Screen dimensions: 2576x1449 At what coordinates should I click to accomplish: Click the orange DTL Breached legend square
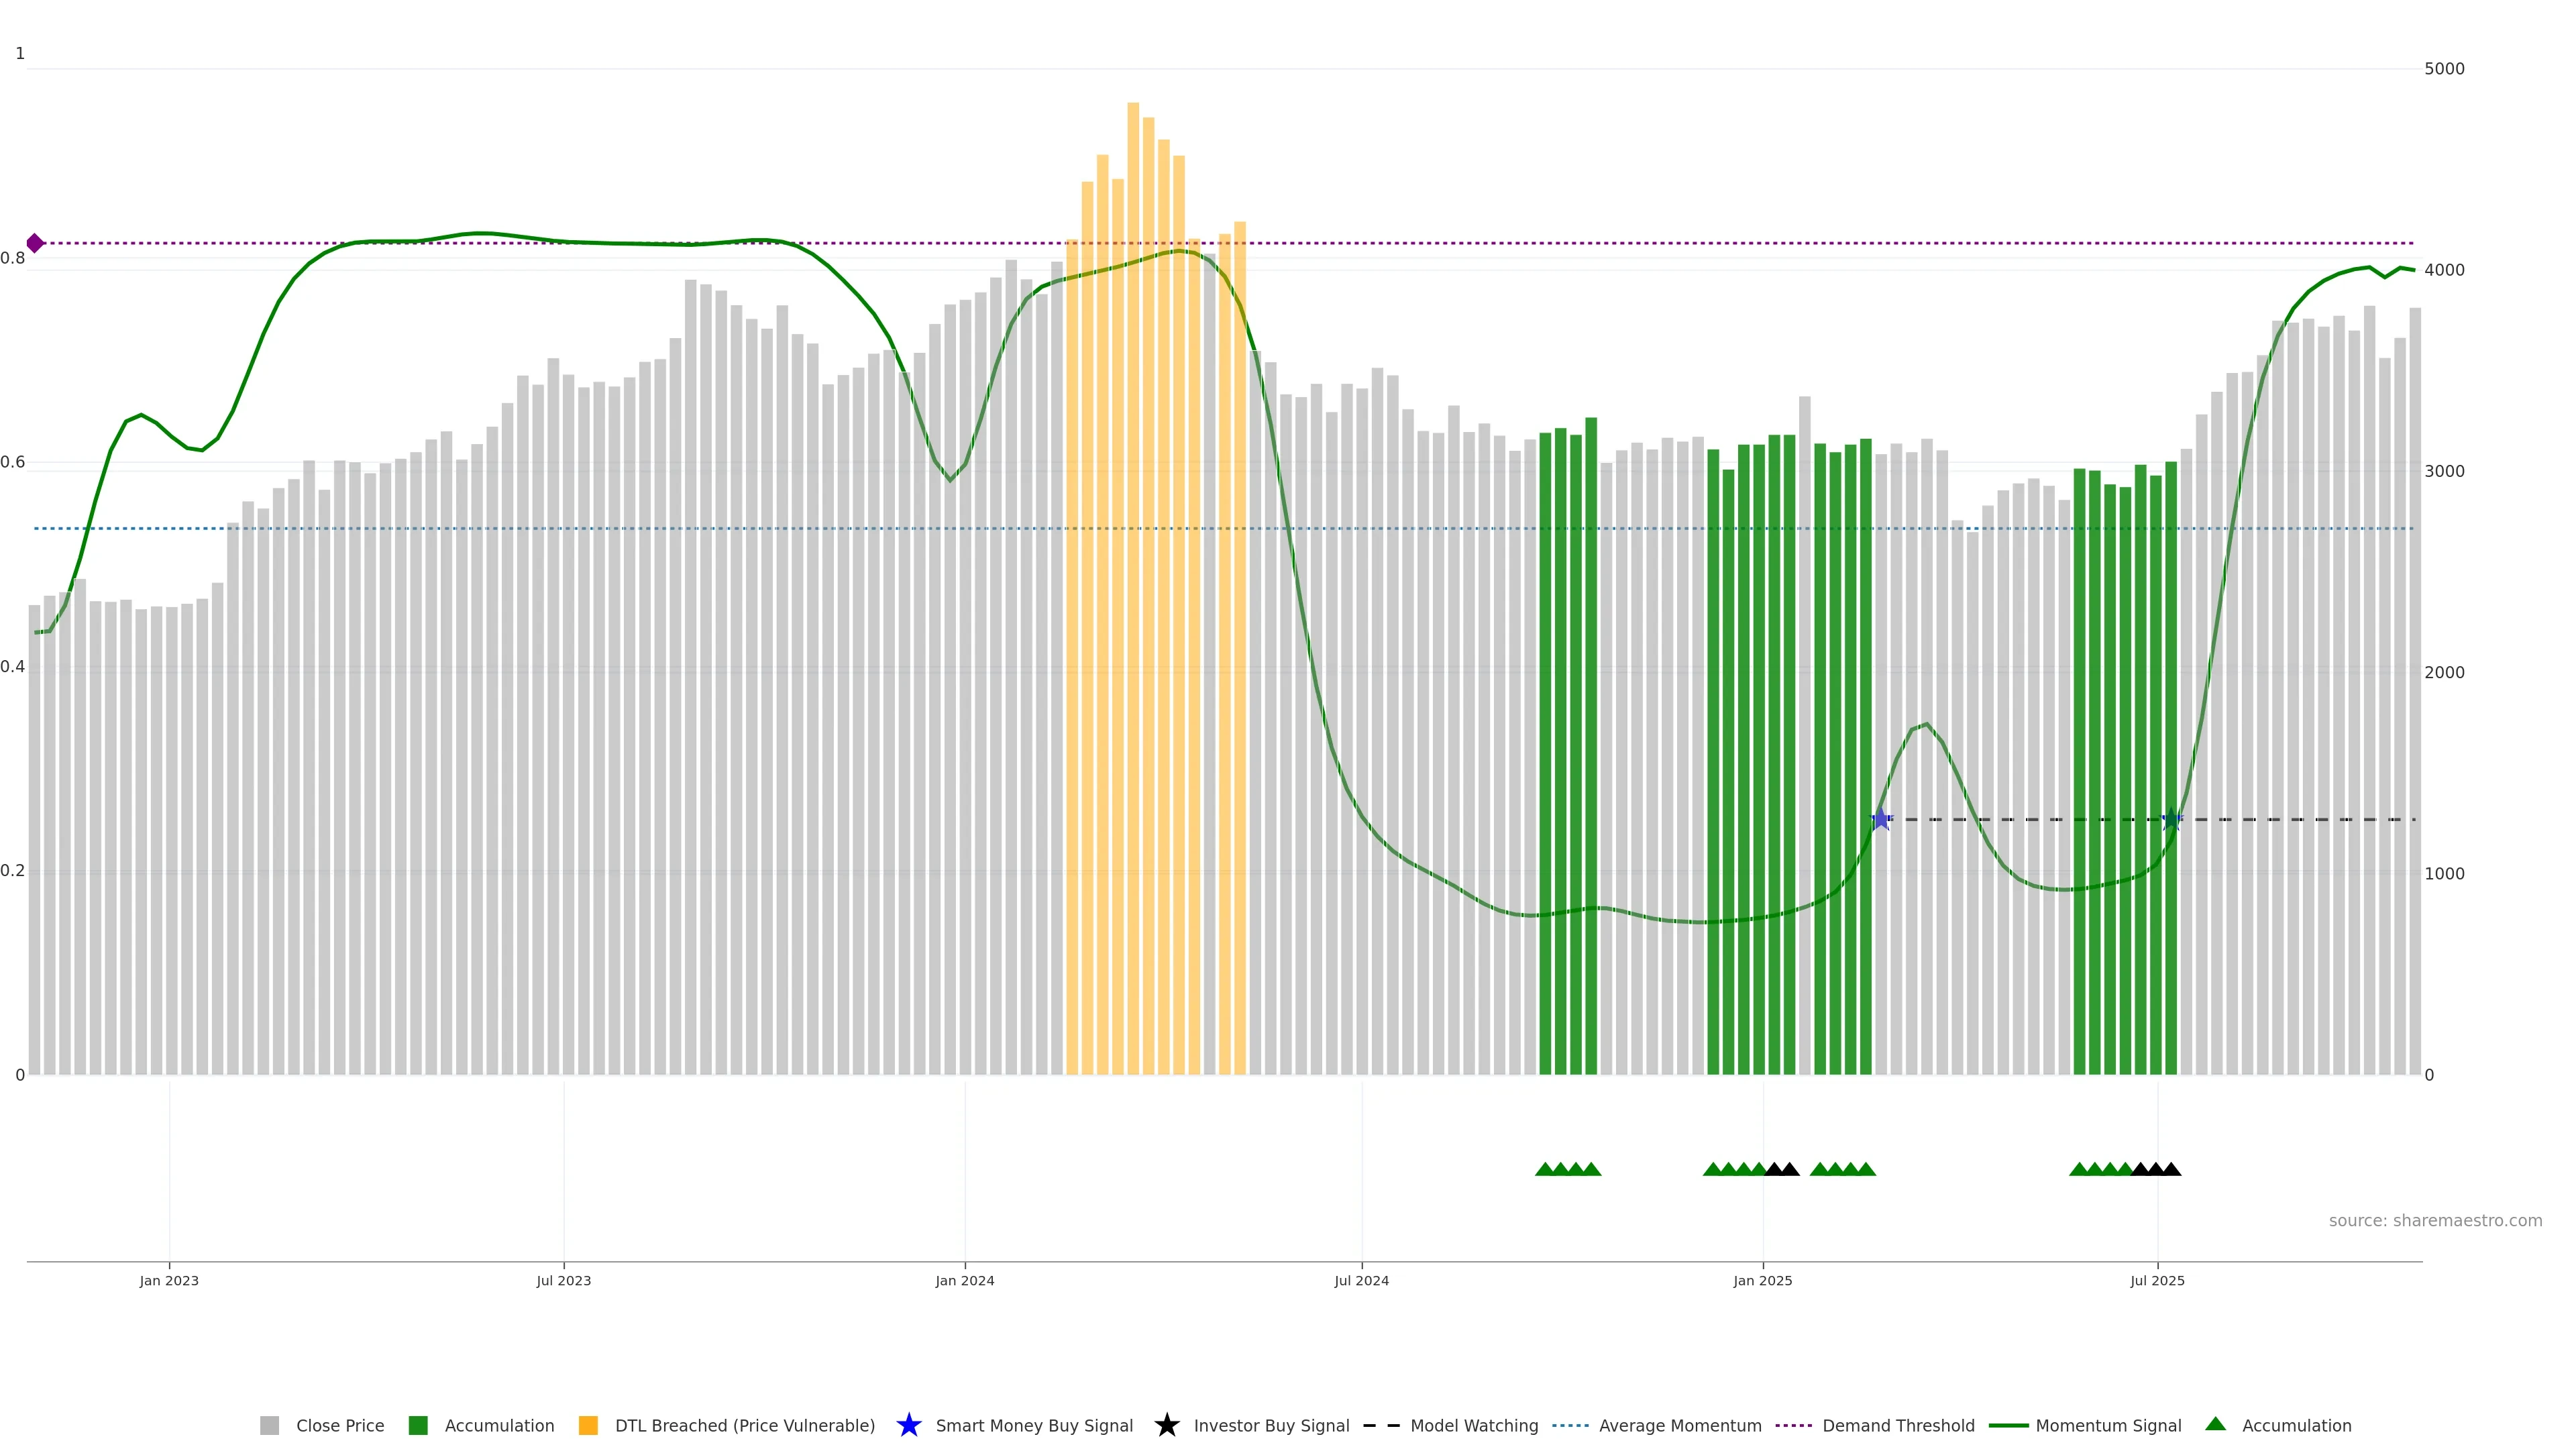point(588,1425)
